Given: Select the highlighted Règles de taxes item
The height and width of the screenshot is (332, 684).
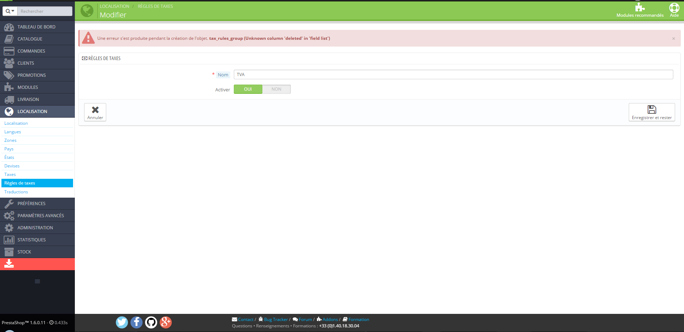Looking at the screenshot, I should tap(37, 183).
